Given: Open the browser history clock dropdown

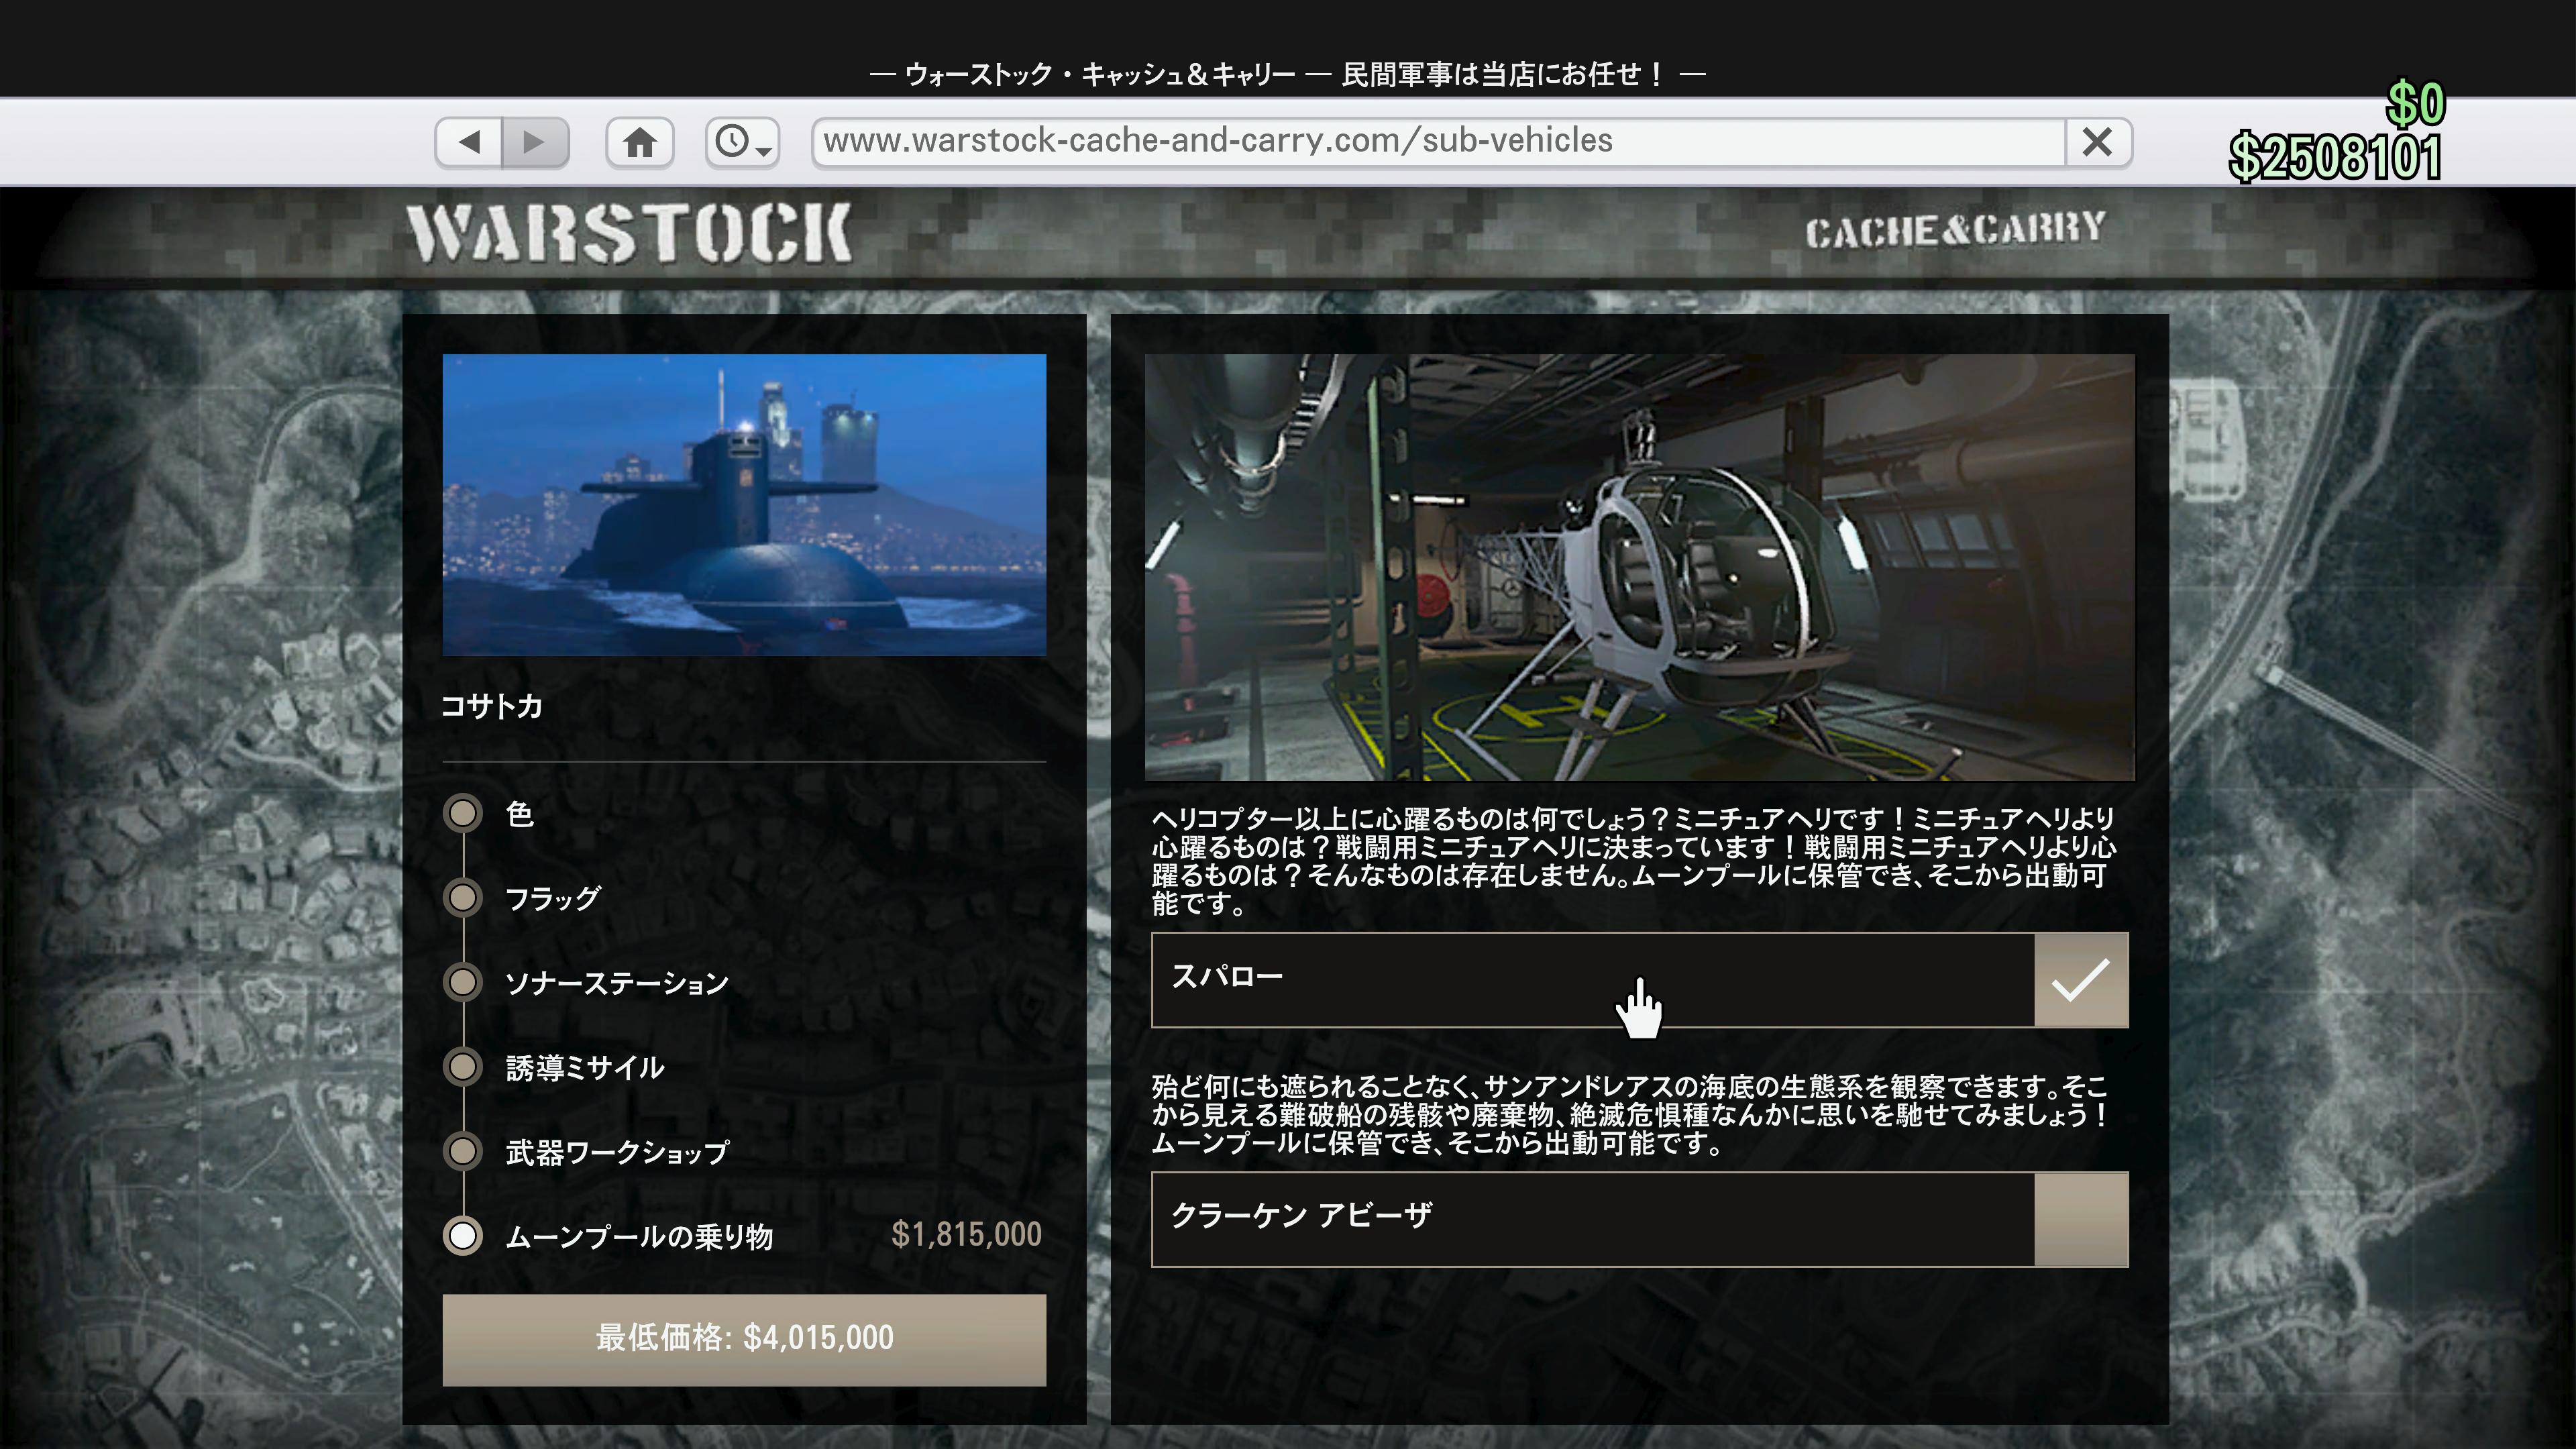Looking at the screenshot, I should (x=742, y=142).
